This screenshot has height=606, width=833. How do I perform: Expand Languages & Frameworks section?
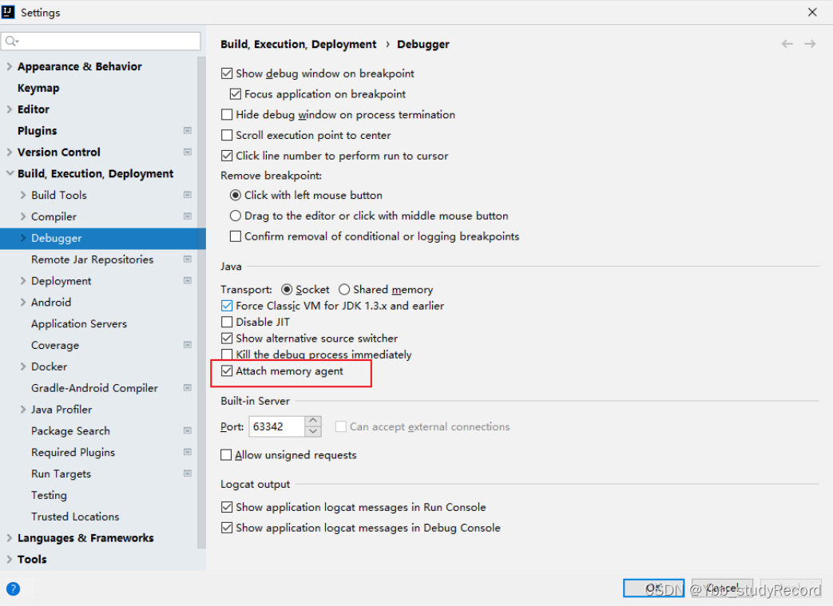click(9, 537)
